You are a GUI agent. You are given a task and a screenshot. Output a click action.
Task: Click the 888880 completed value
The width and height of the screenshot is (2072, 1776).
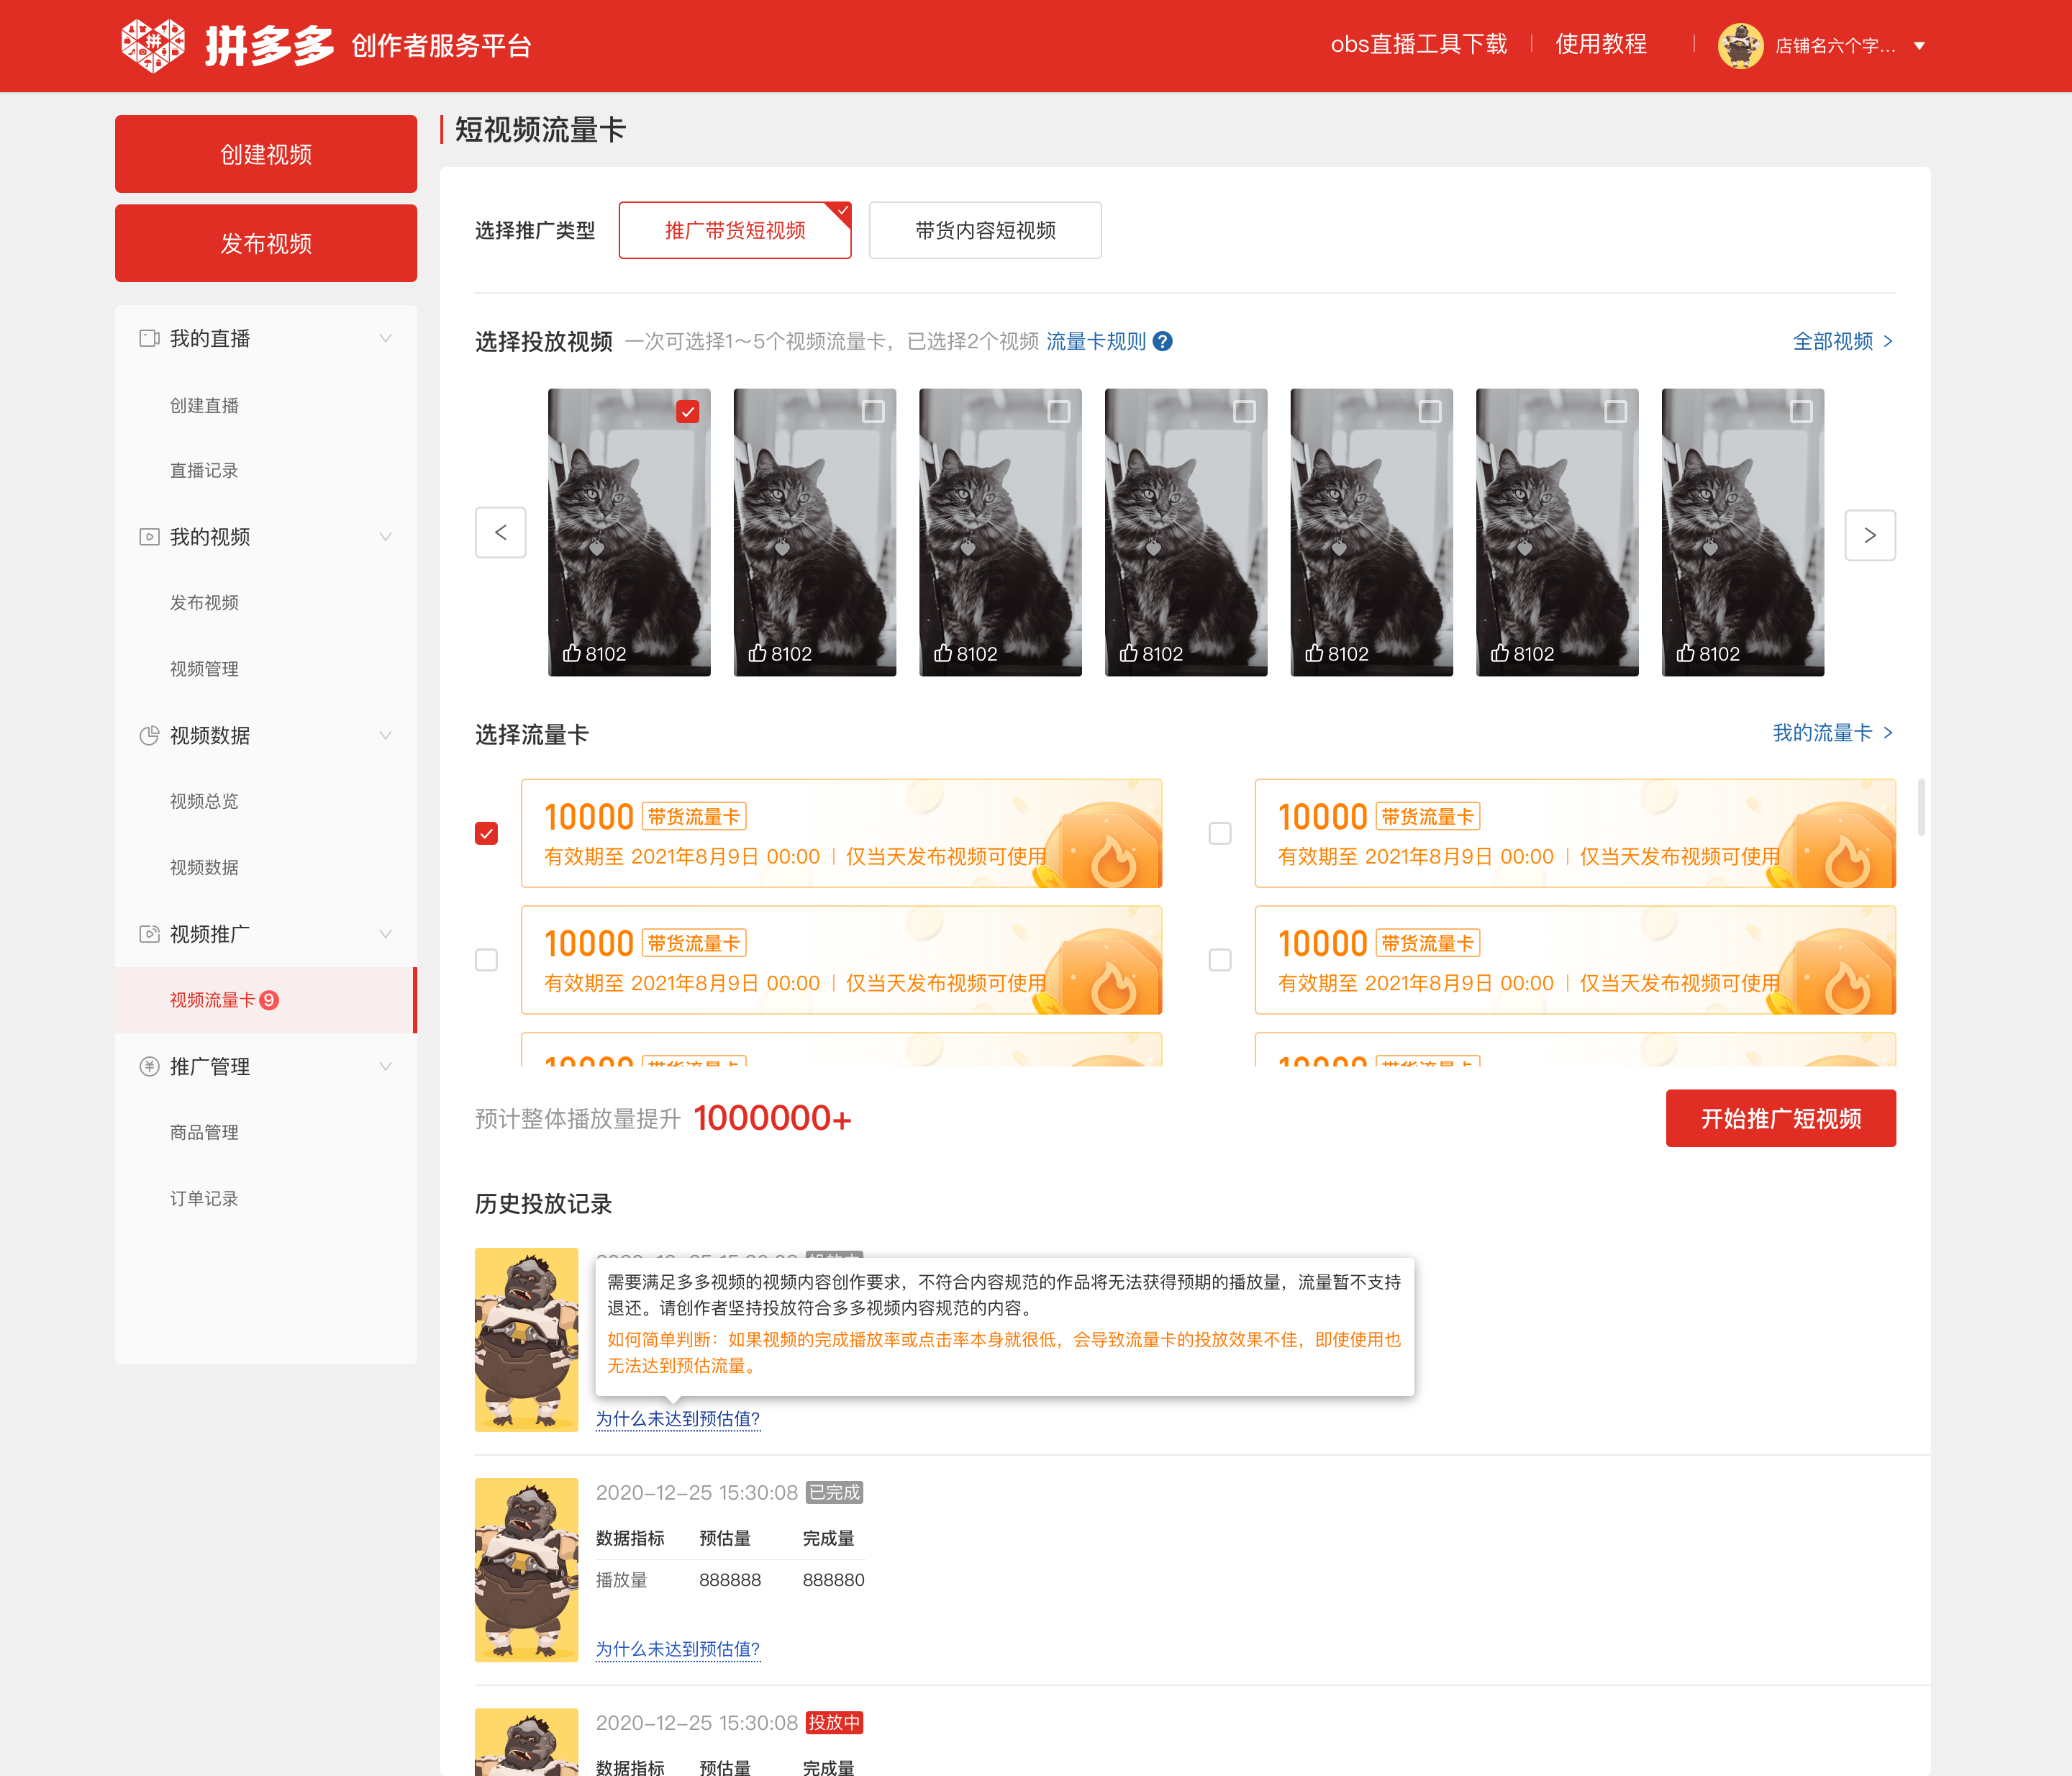pos(833,1580)
